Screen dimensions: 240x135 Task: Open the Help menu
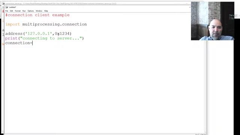point(46,11)
